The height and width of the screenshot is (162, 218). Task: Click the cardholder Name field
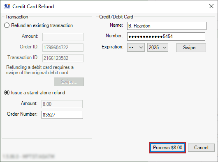pyautogui.click(x=167, y=26)
